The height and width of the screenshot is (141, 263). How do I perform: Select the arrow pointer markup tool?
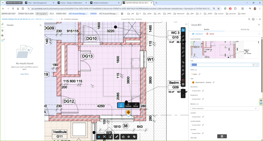183,30
